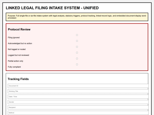Click the 'Partial action only' label text

pyautogui.click(x=15, y=61)
